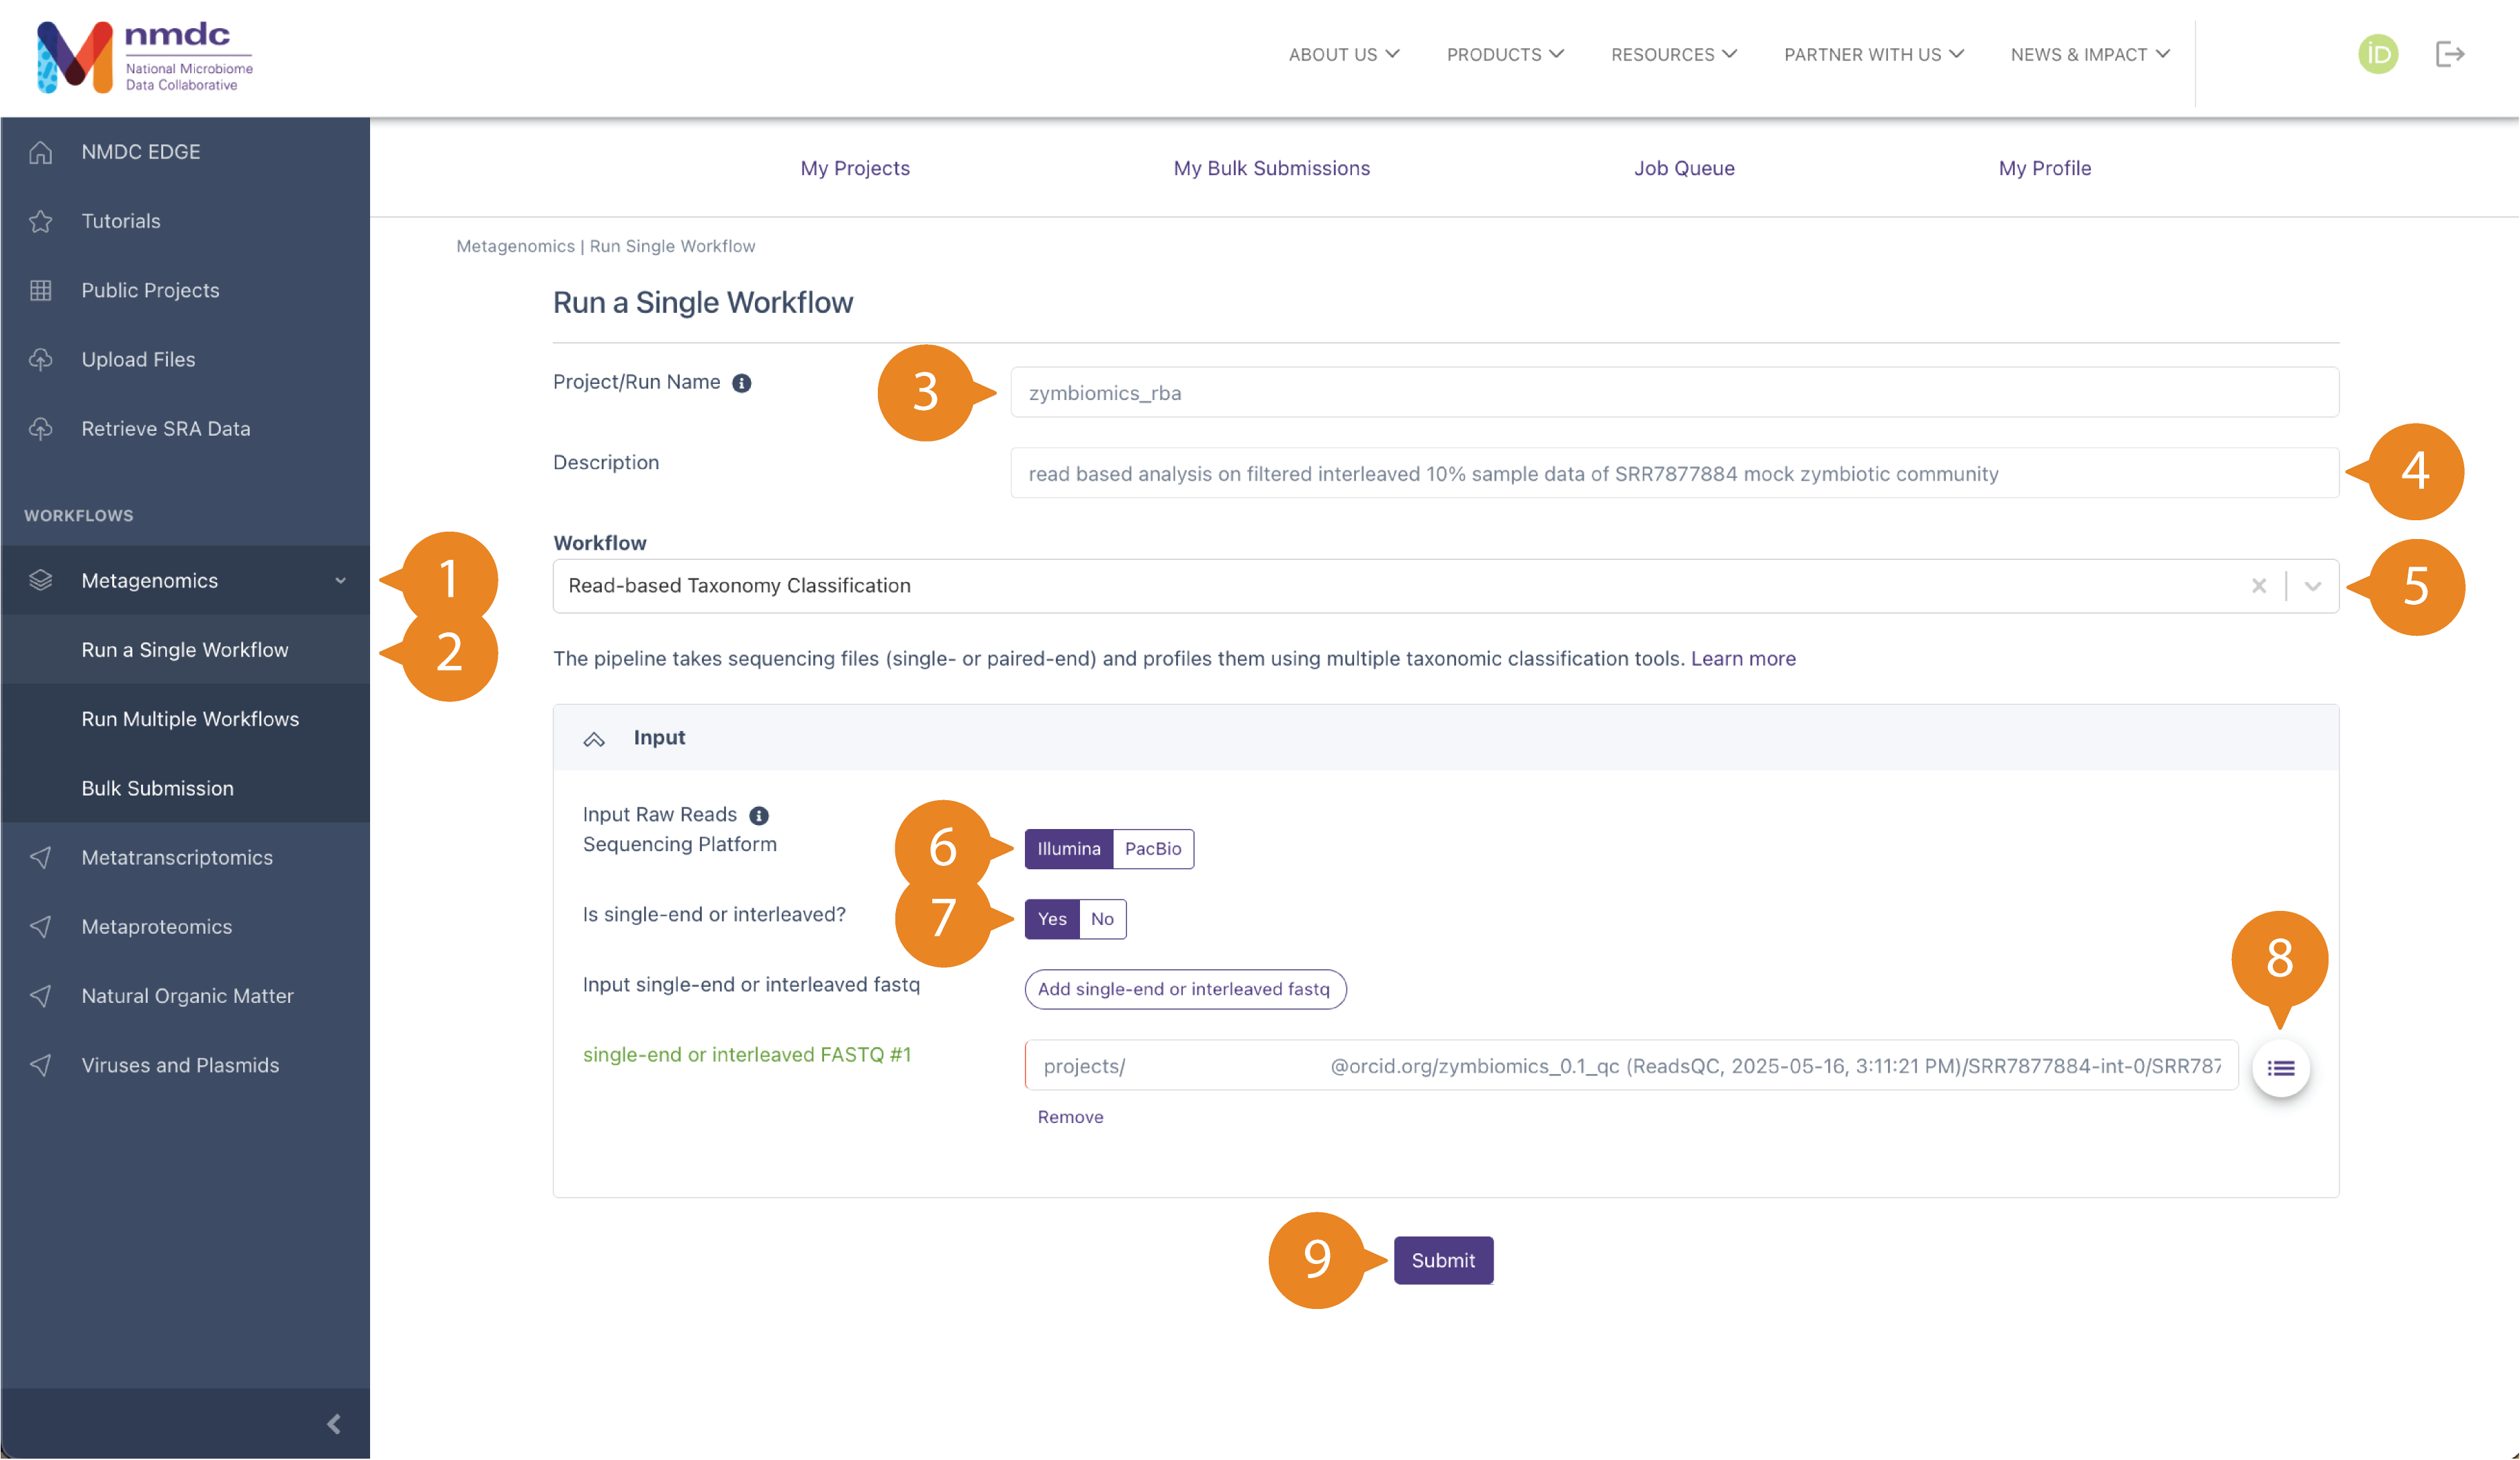Select Run a Single Workflow
The image size is (2520, 1460).
click(185, 650)
